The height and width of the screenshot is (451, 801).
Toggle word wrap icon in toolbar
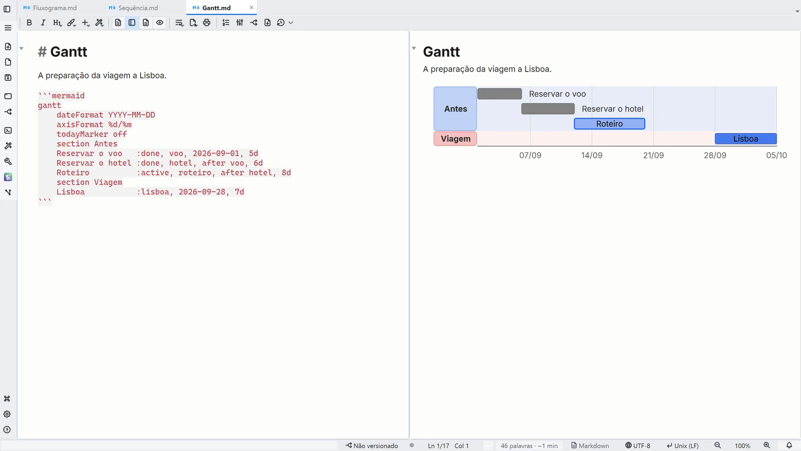pos(179,23)
